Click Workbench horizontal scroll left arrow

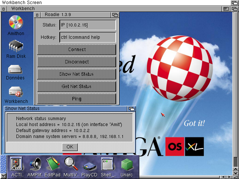tap(224, 177)
